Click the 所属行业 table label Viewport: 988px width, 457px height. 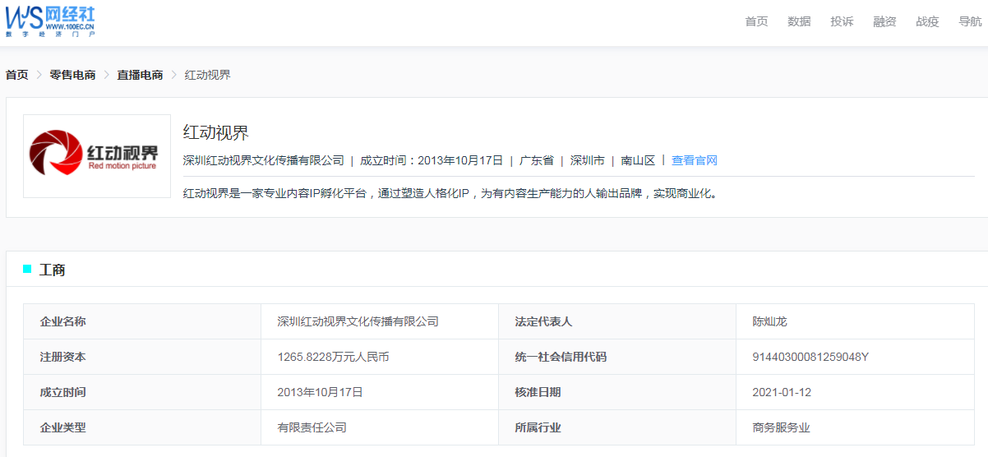coord(538,427)
